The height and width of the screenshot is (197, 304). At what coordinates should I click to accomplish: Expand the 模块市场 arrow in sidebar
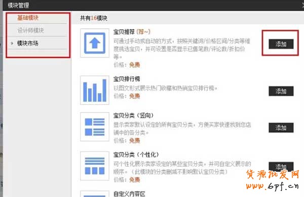[x=12, y=43]
